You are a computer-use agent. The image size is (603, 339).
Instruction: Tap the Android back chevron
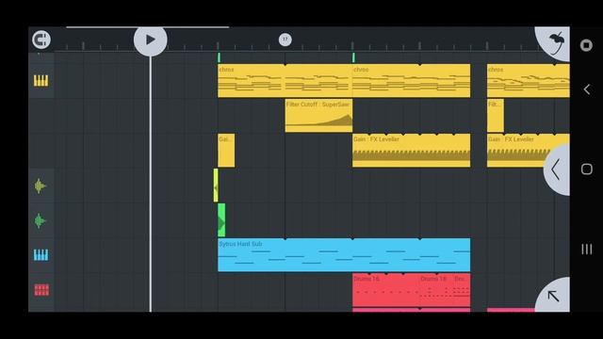pyautogui.click(x=586, y=89)
